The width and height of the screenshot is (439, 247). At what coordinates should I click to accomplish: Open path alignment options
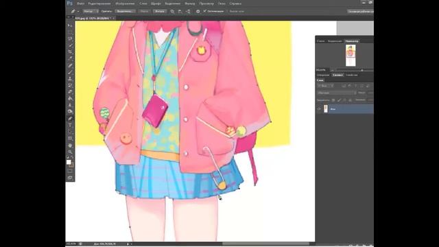[180, 11]
